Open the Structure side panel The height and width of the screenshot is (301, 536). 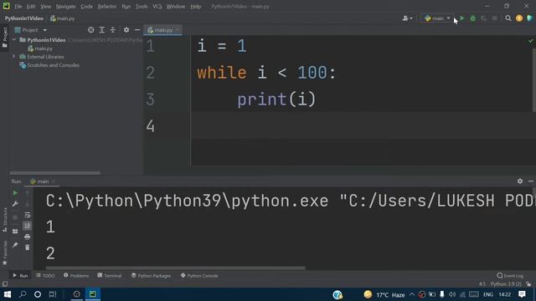[5, 220]
